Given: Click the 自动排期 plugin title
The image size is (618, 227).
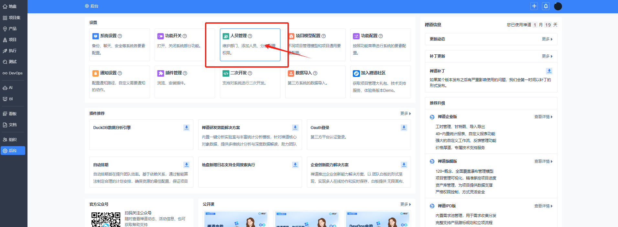Looking at the screenshot, I should [x=101, y=165].
